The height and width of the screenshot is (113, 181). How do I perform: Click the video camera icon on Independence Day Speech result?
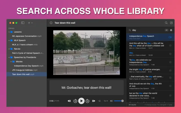coord(170,37)
